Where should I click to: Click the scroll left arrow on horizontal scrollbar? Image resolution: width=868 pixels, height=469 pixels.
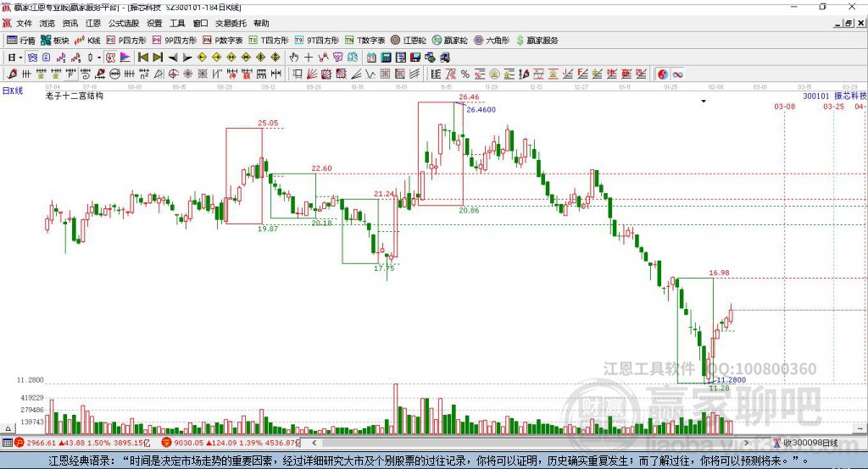pyautogui.click(x=314, y=443)
